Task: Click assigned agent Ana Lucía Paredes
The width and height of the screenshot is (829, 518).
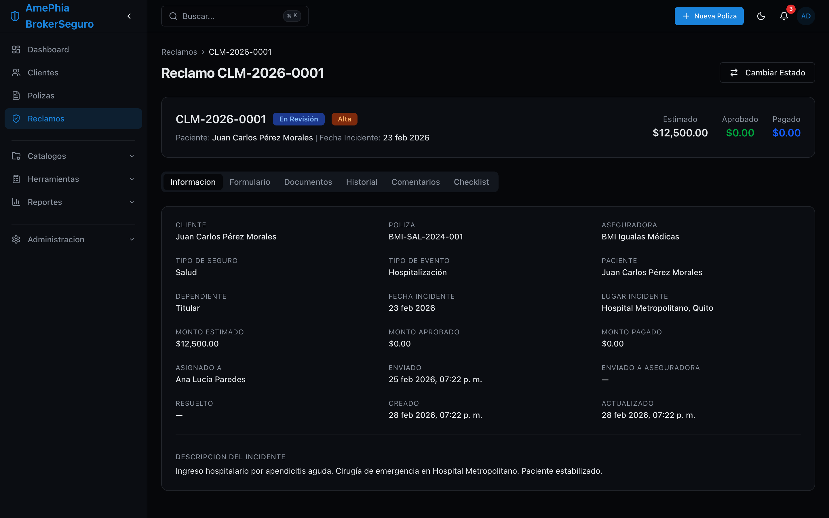Action: 210,380
